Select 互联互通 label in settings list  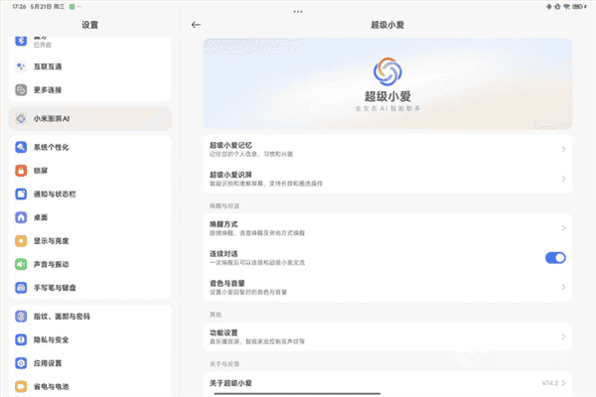[x=48, y=66]
